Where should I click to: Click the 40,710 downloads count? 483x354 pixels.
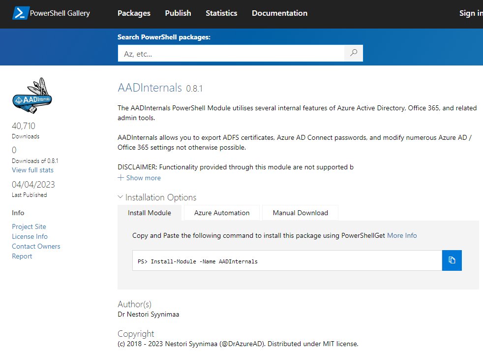[x=24, y=126]
